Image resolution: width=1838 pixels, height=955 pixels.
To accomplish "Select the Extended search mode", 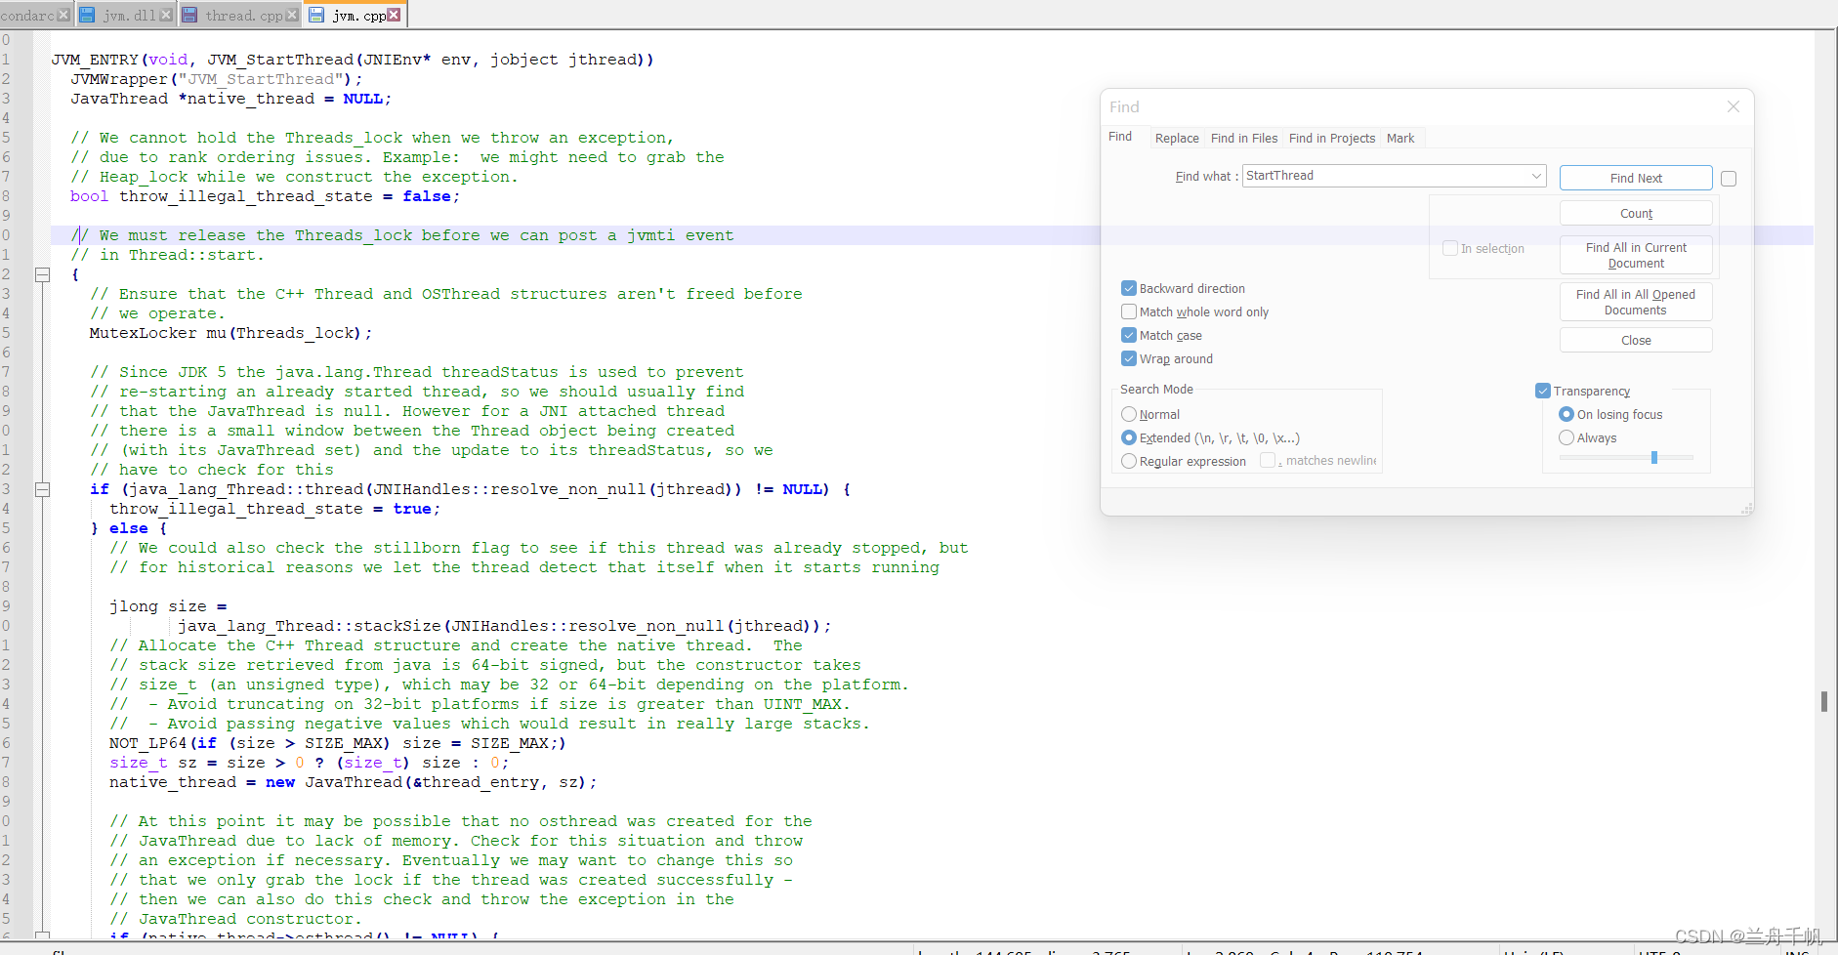I will point(1129,437).
